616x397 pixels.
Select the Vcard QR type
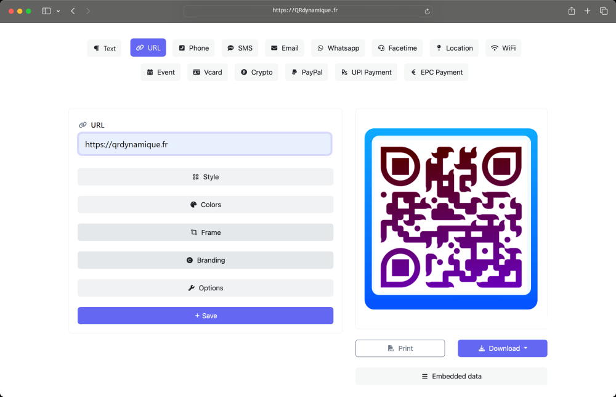pos(208,72)
